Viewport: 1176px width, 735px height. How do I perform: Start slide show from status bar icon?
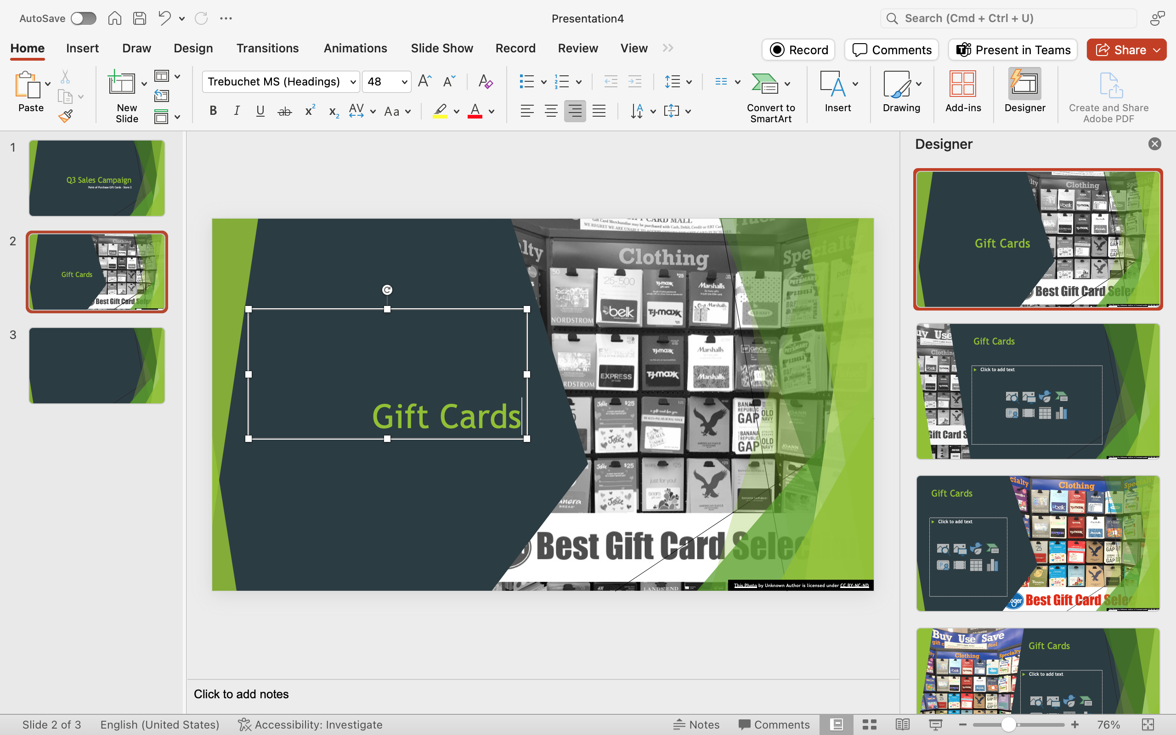(935, 724)
